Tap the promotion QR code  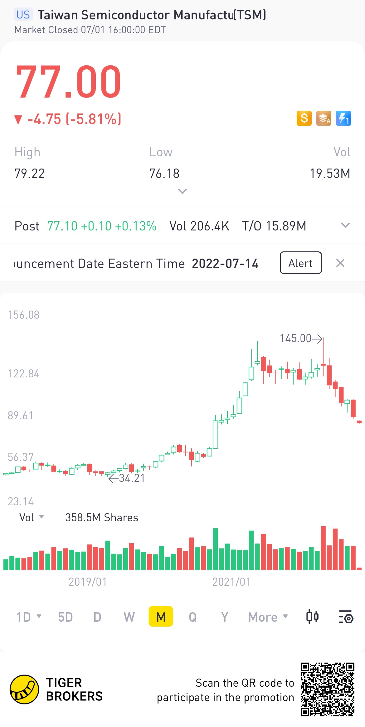point(327,689)
